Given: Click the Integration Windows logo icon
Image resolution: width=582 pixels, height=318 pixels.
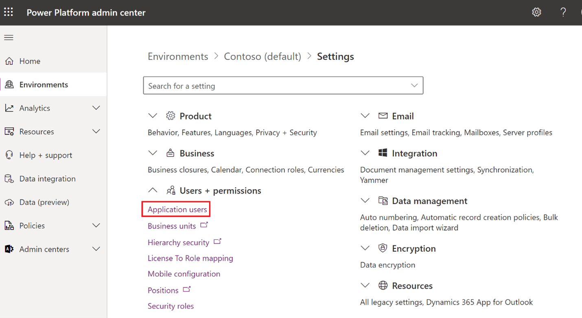Looking at the screenshot, I should click(383, 153).
